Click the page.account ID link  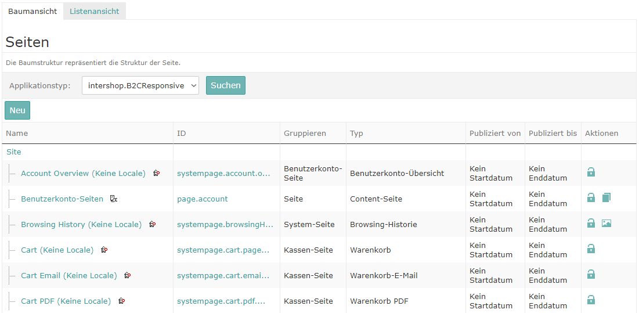click(x=203, y=199)
